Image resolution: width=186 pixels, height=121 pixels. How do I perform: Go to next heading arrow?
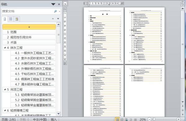pos(58,19)
